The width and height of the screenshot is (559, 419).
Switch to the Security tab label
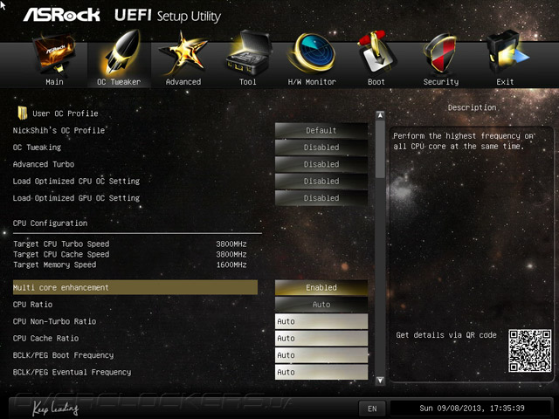coord(441,82)
